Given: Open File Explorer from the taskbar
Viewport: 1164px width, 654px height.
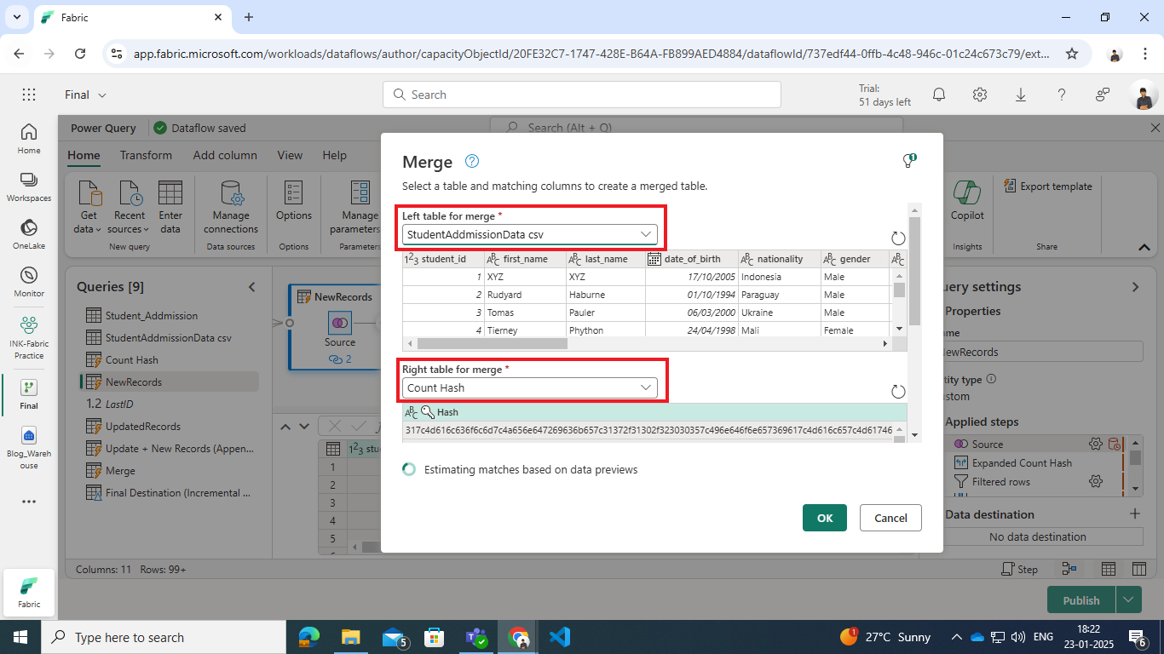Looking at the screenshot, I should pyautogui.click(x=350, y=637).
